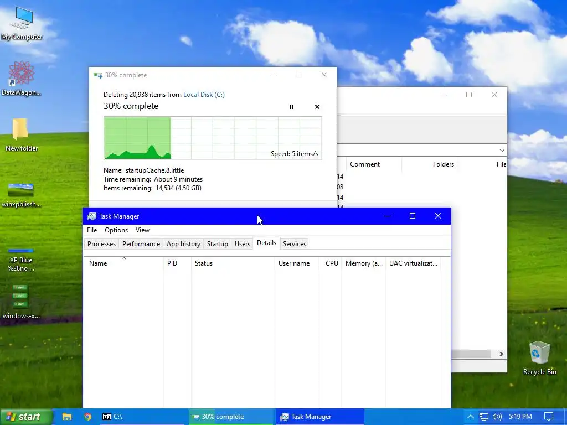Viewport: 567px width, 425px height.
Task: Open My Computer desktop icon
Action: pyautogui.click(x=22, y=23)
